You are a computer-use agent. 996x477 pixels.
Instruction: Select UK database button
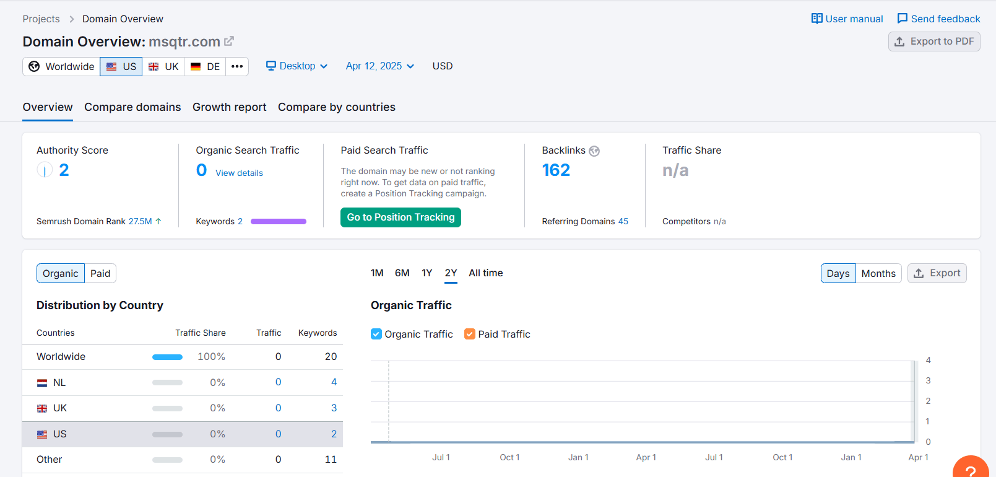[x=163, y=66]
